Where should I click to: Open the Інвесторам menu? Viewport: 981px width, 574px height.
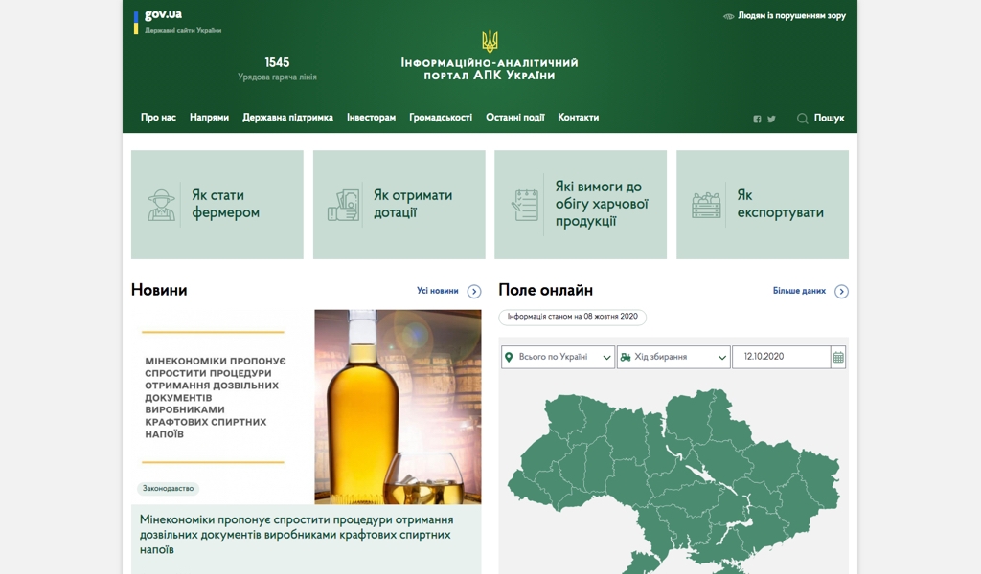click(371, 118)
